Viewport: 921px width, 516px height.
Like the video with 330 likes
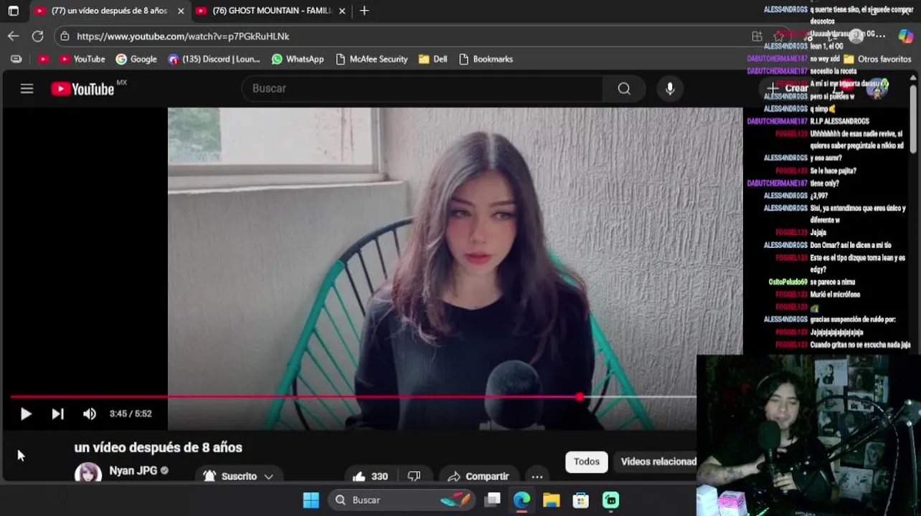(x=371, y=476)
